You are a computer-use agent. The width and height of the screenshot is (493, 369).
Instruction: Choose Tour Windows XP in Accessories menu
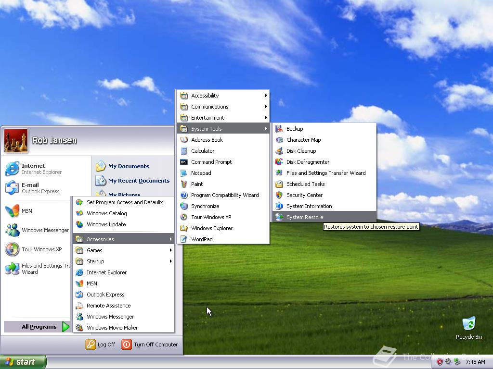point(223,217)
